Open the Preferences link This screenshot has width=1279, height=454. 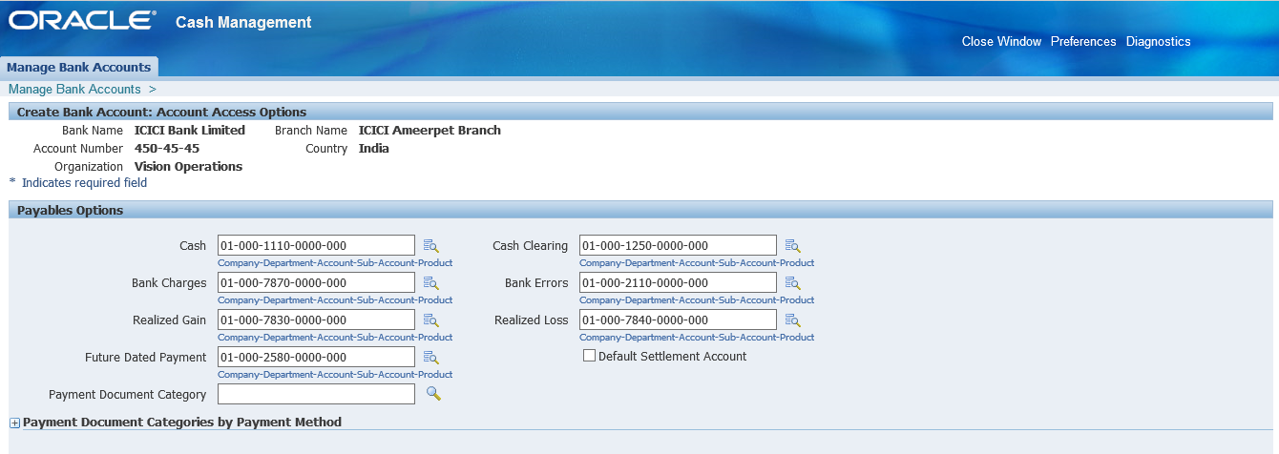click(1083, 42)
